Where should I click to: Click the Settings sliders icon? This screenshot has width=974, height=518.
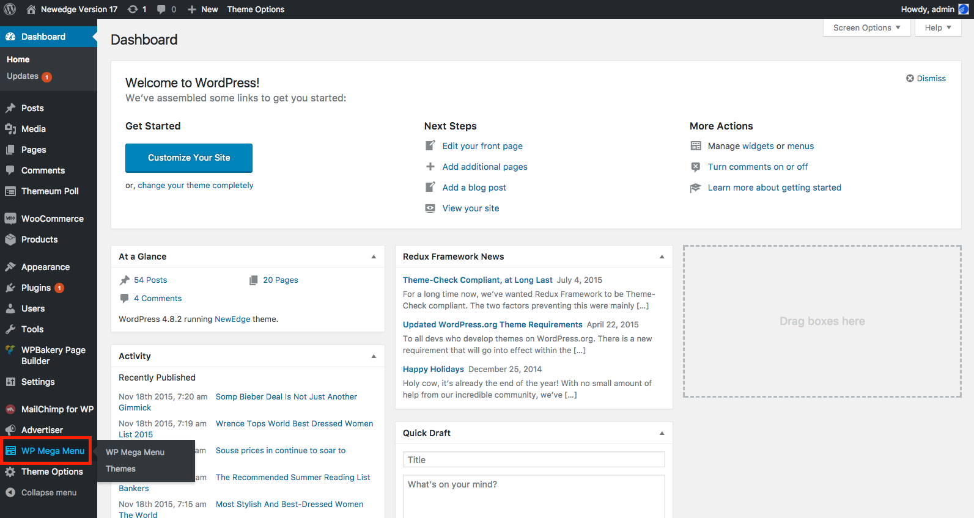10,382
